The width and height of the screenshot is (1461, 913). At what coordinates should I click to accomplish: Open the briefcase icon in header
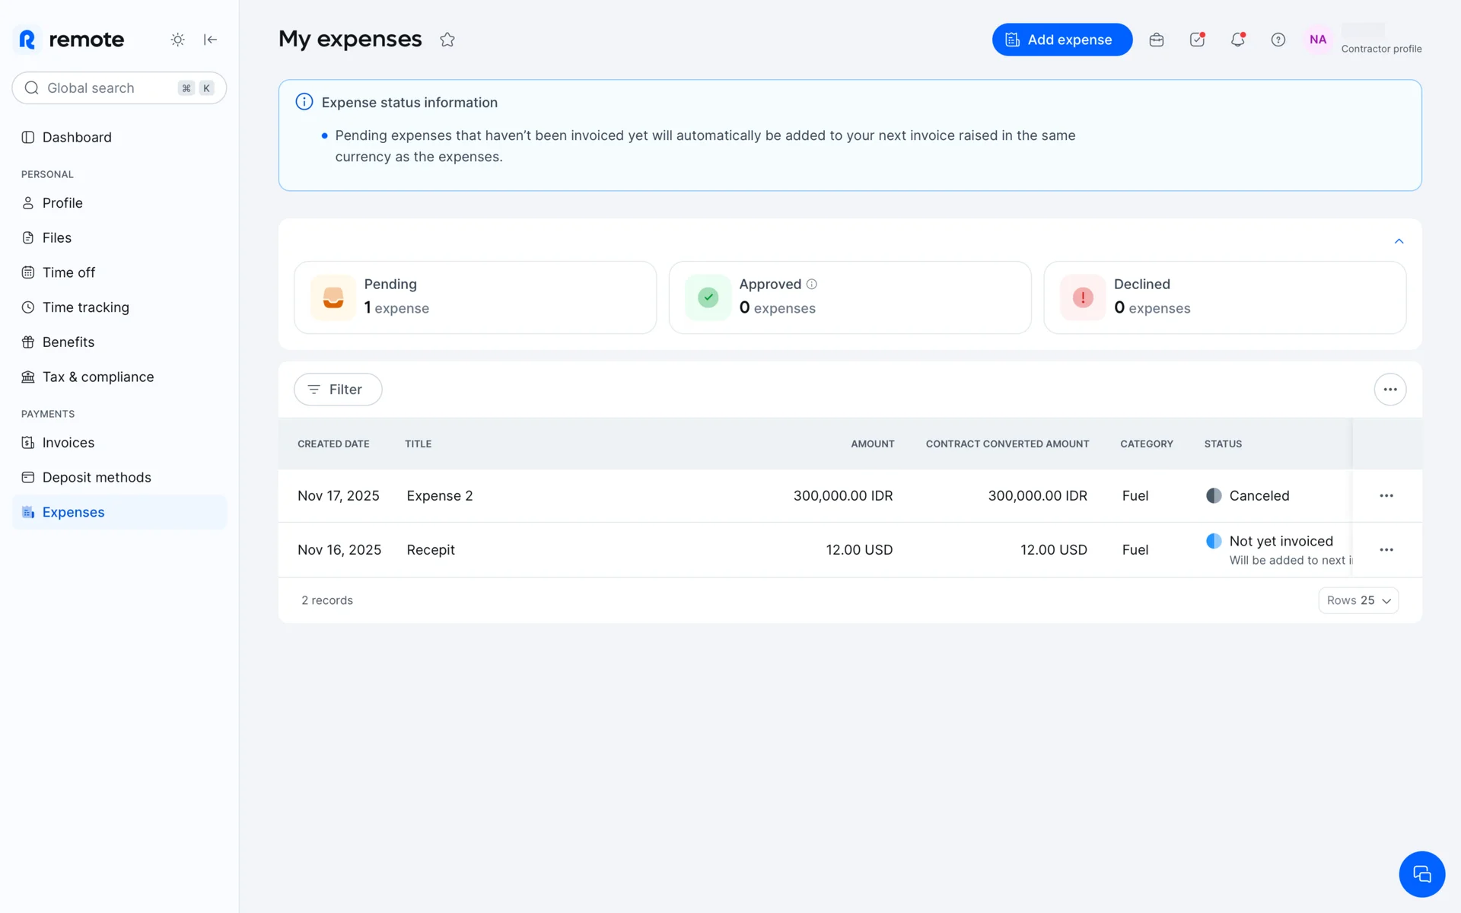tap(1157, 40)
